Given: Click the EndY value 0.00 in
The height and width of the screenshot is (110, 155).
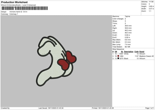Looking at the screenshot, I should tap(127, 37).
